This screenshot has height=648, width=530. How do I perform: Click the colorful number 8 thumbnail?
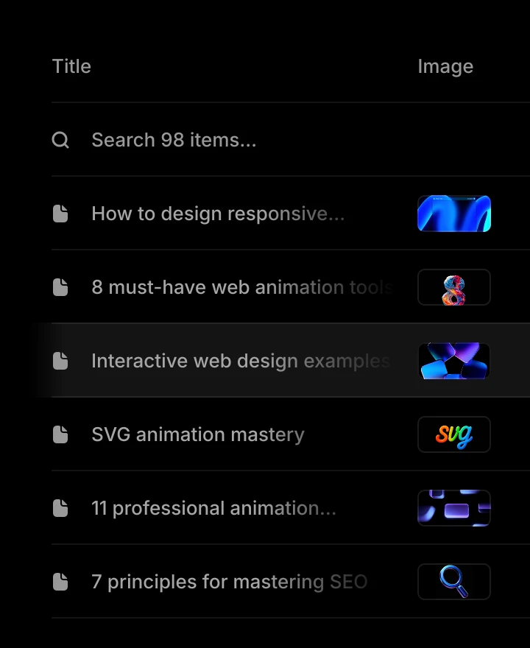[454, 287]
